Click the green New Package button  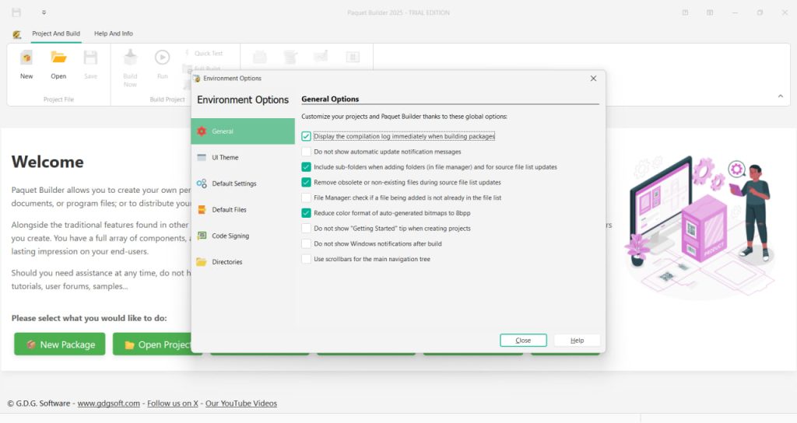coord(59,344)
